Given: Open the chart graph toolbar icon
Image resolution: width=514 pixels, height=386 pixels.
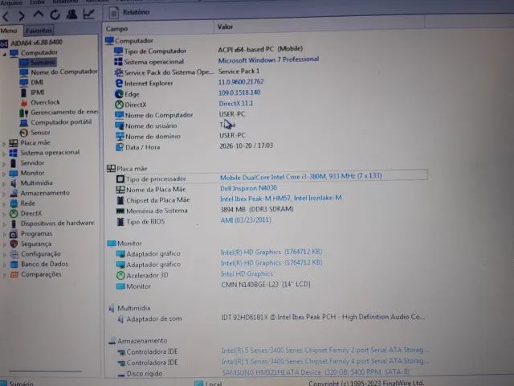Looking at the screenshot, I should [x=89, y=14].
